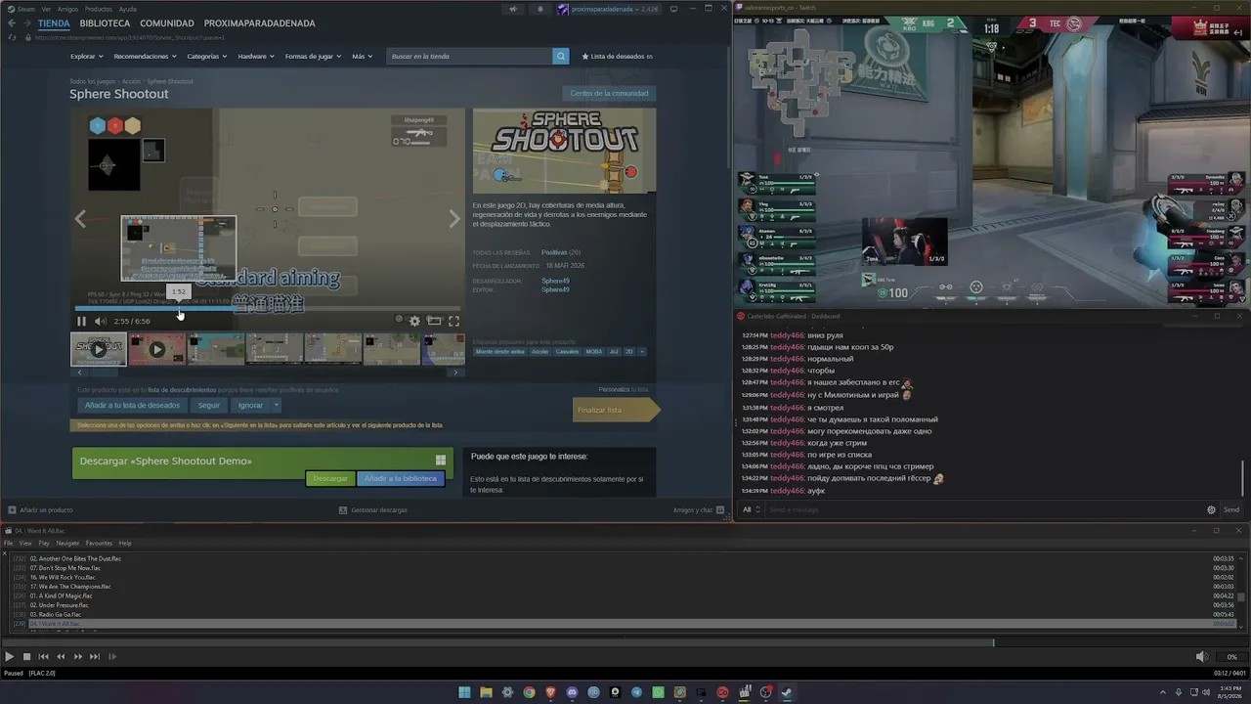This screenshot has height=704, width=1251.
Task: Switch trailer video to theater mode
Action: [434, 321]
